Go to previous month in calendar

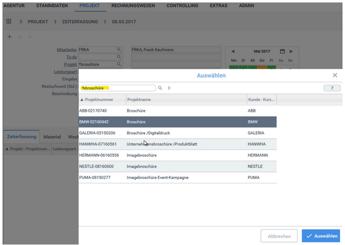point(233,51)
